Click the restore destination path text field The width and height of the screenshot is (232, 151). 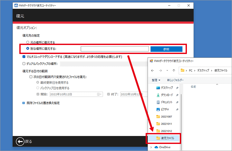tap(115, 49)
